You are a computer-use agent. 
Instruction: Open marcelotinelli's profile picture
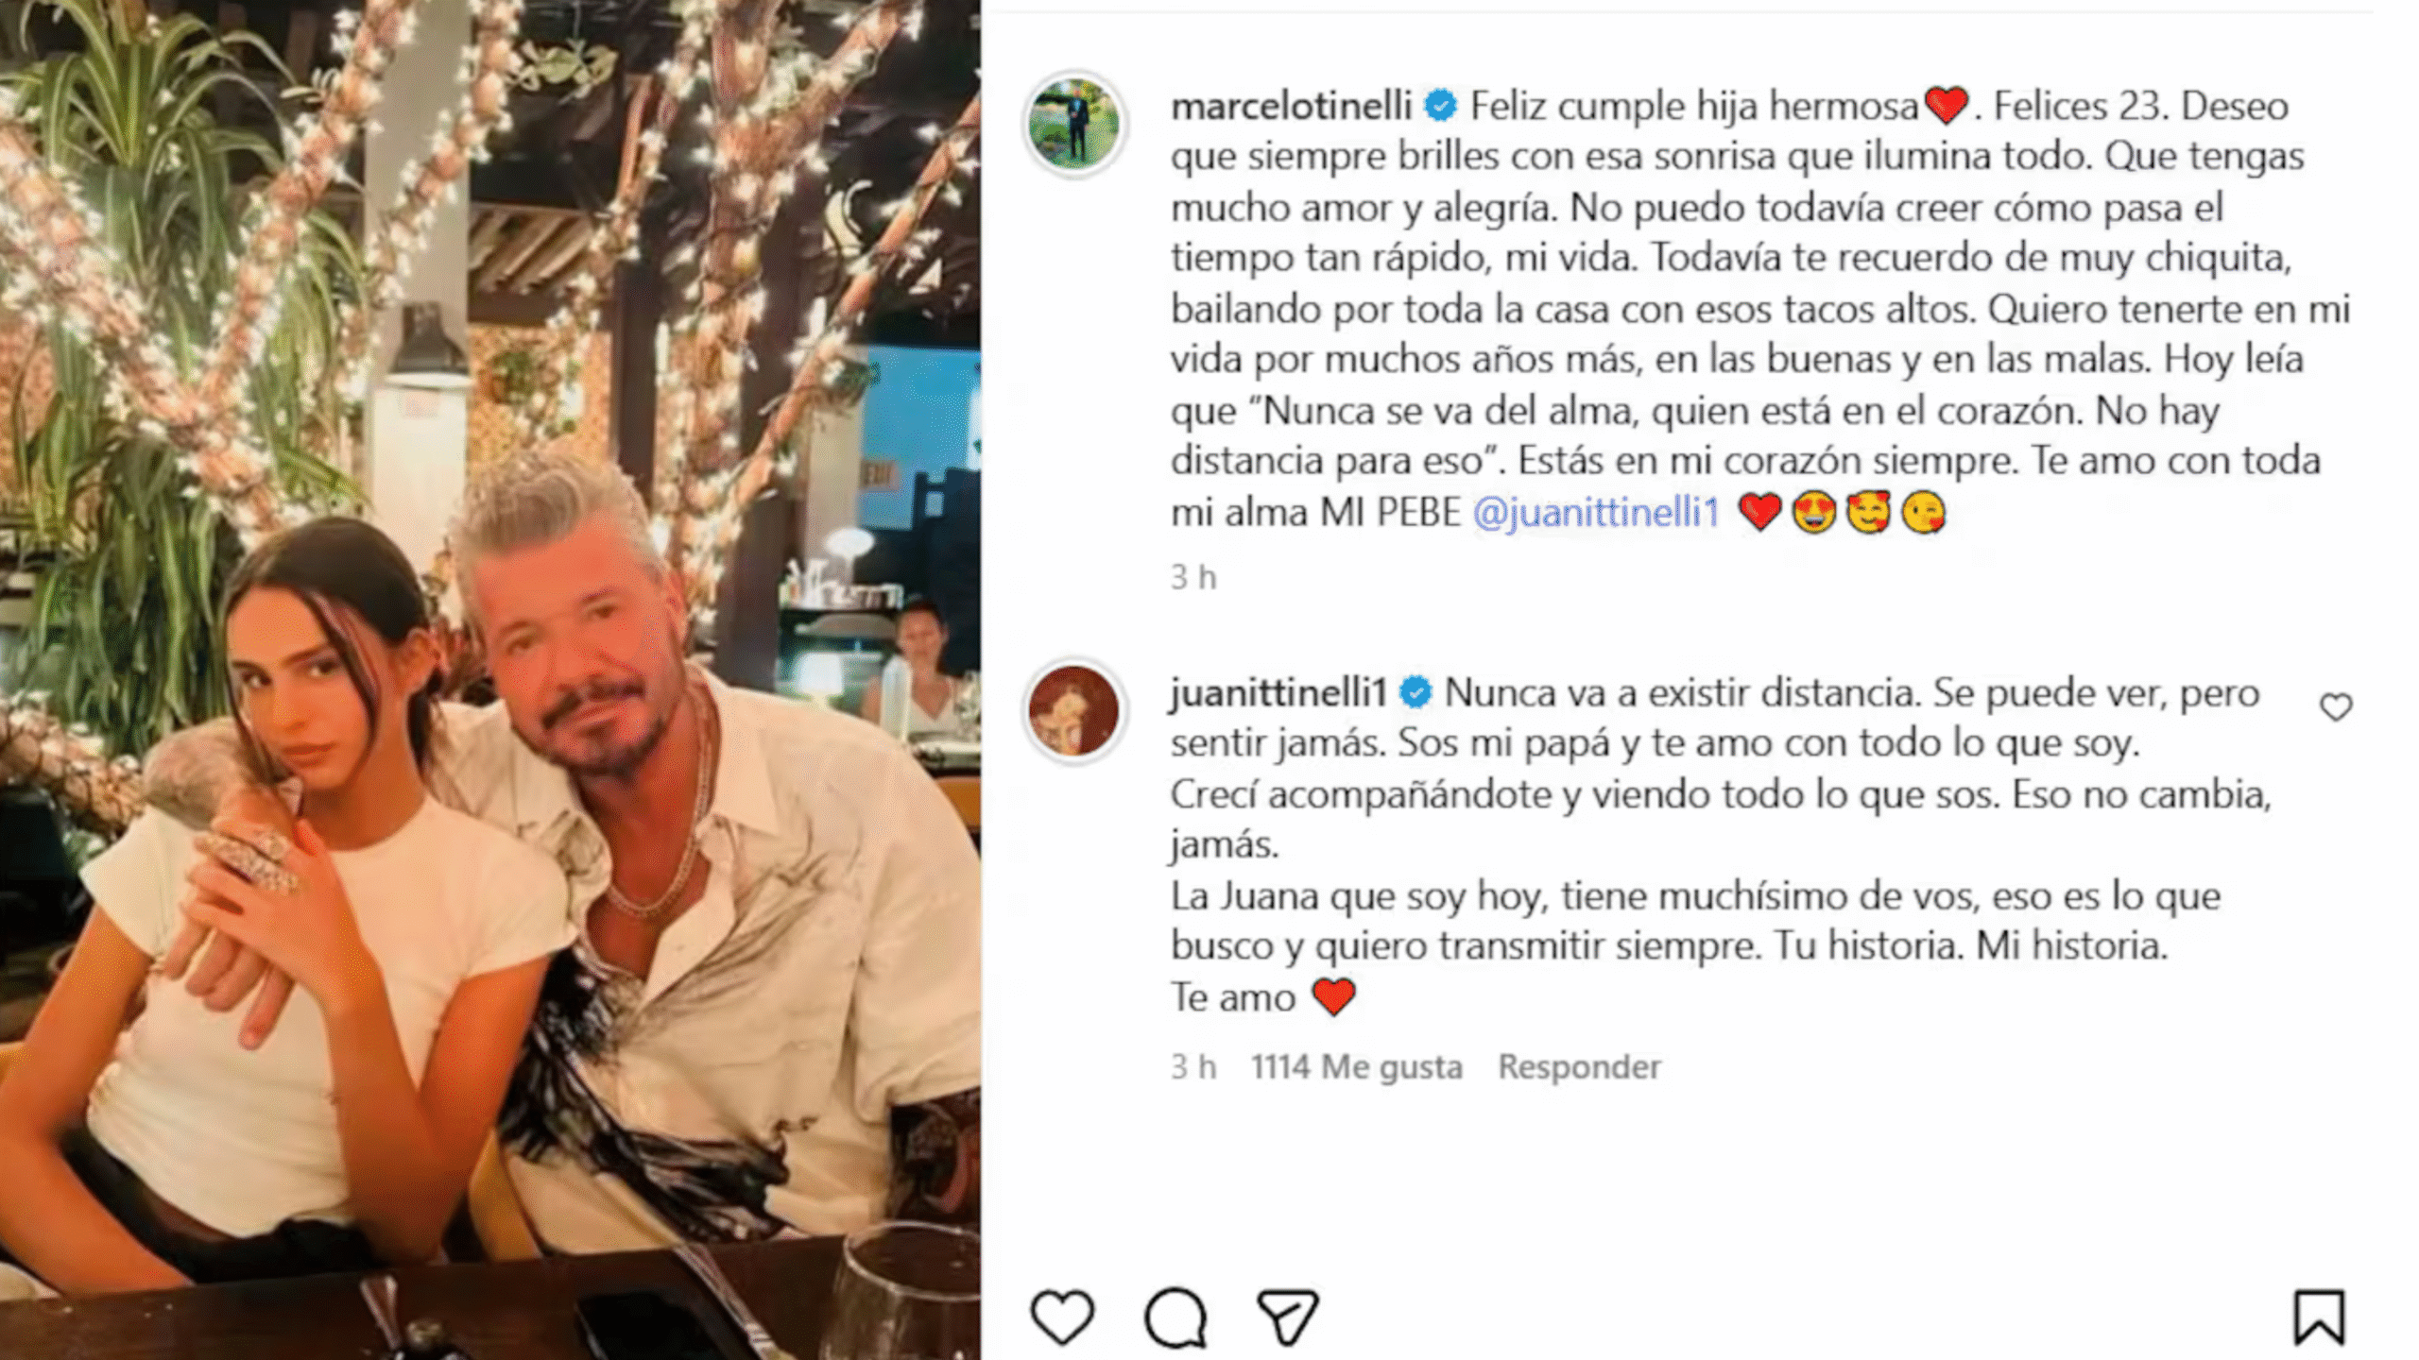(x=1074, y=124)
